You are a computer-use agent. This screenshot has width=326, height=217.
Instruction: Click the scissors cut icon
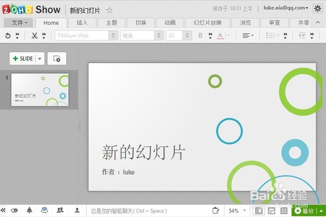[34, 36]
